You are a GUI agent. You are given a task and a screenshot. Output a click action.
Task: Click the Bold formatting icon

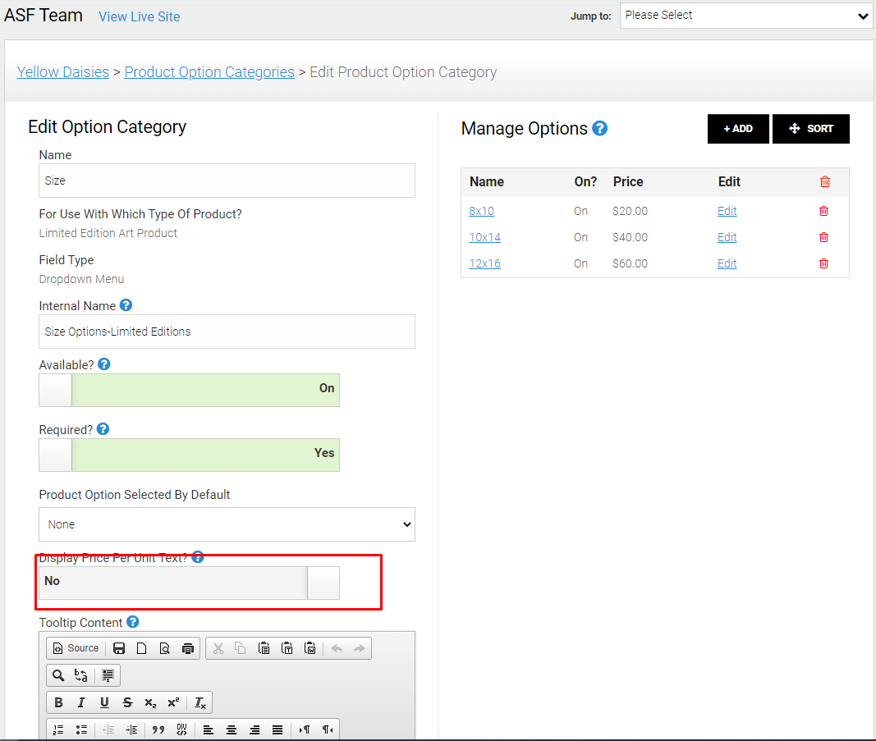[58, 702]
